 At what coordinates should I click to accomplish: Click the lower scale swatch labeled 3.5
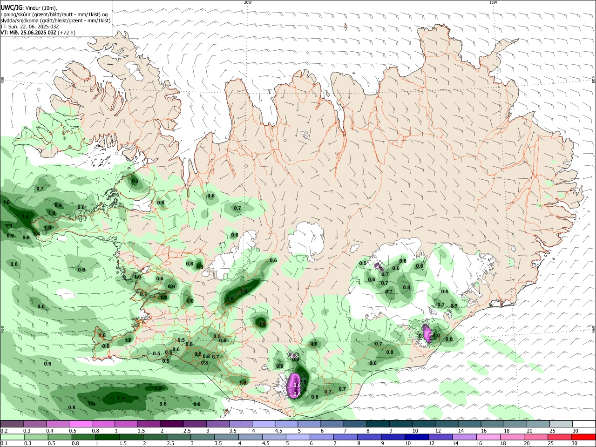pos(227,437)
